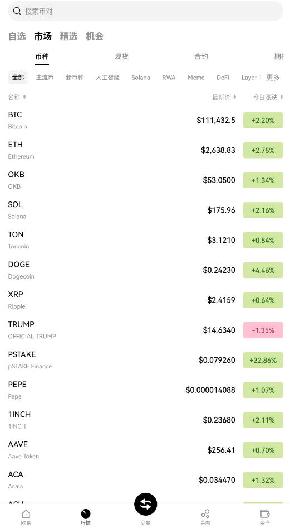Sort by 名称 using arrows icon

pyautogui.click(x=24, y=97)
